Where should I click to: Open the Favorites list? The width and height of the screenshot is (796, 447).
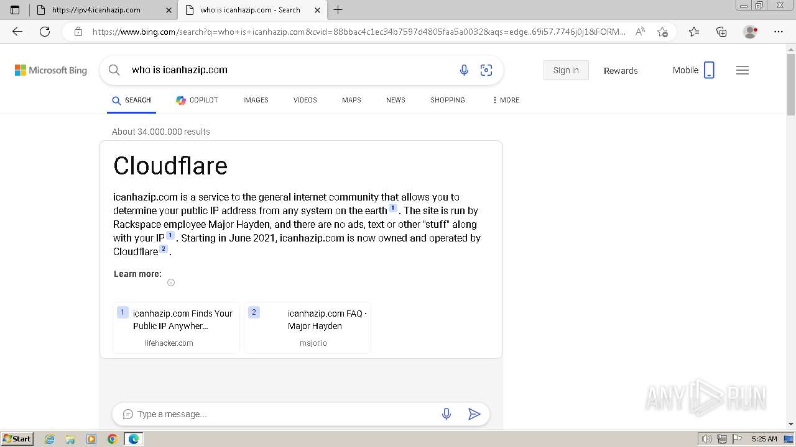click(694, 32)
